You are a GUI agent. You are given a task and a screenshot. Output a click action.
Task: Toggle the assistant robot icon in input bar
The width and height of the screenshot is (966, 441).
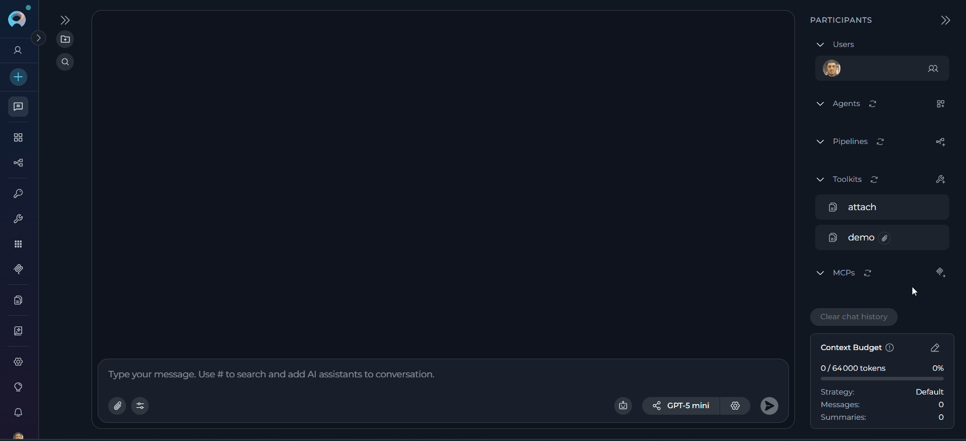click(x=623, y=406)
